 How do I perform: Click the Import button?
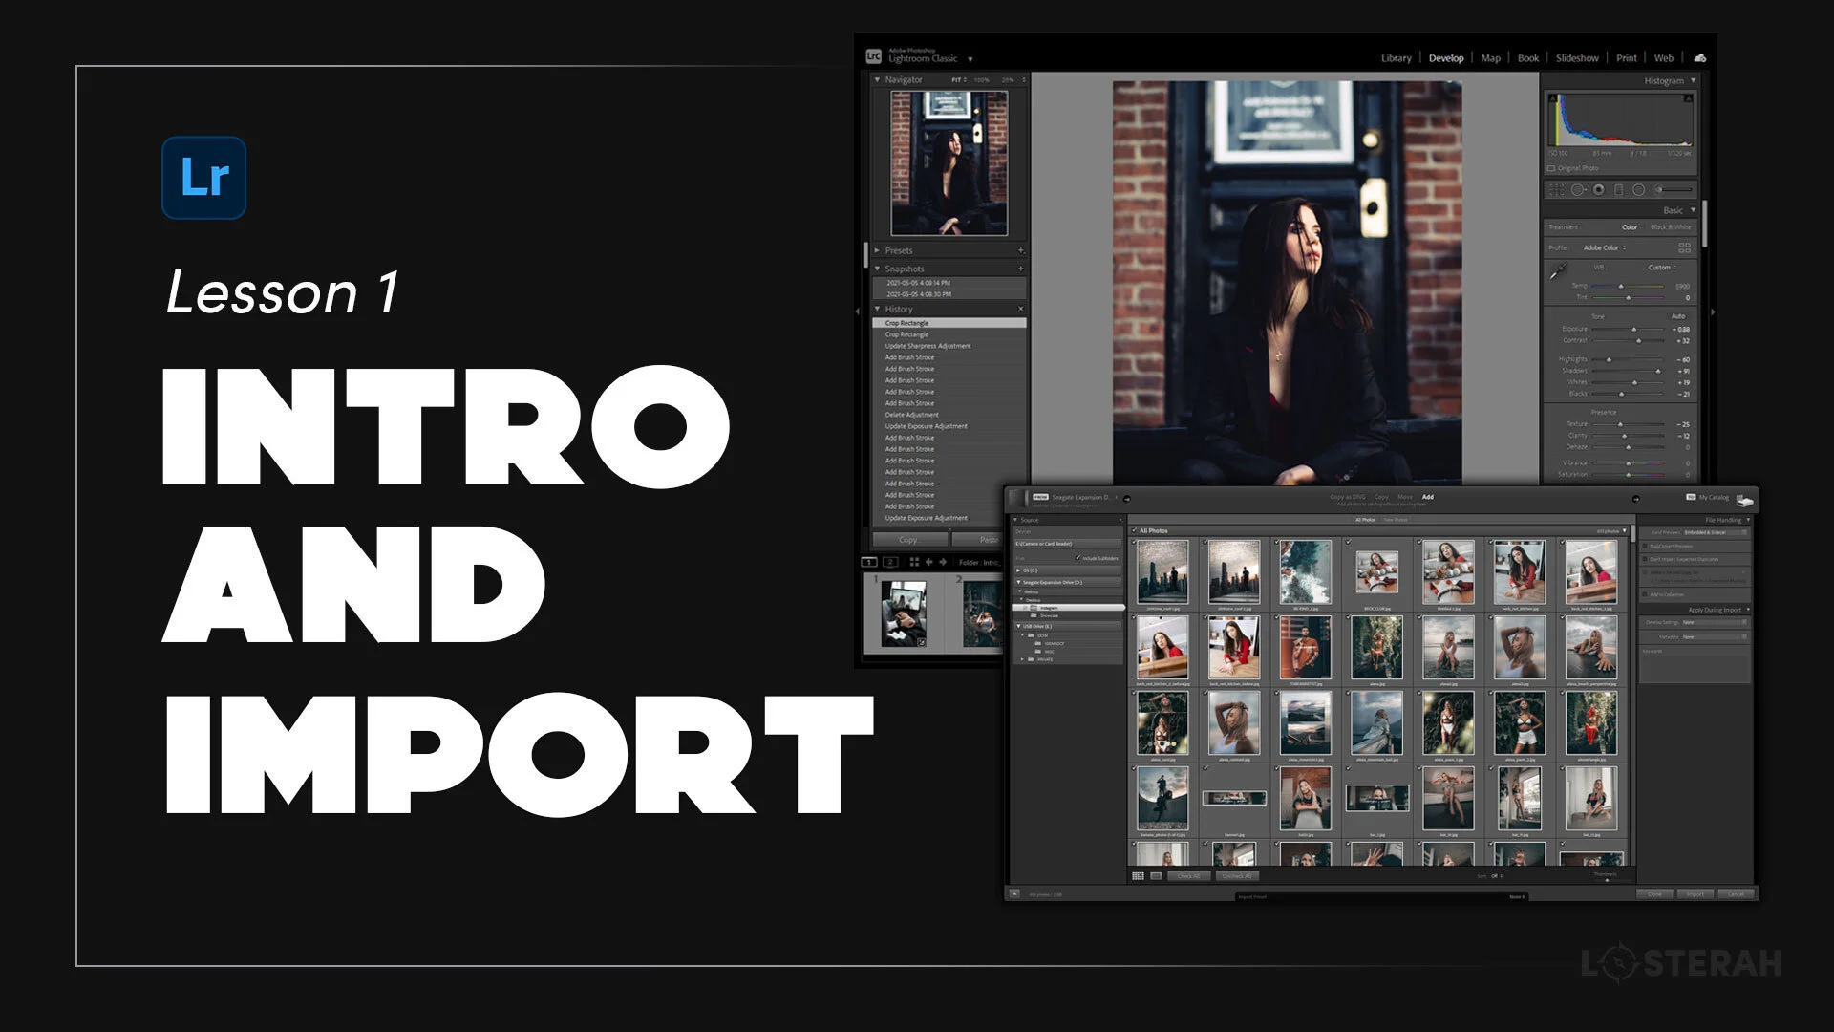pyautogui.click(x=1695, y=894)
